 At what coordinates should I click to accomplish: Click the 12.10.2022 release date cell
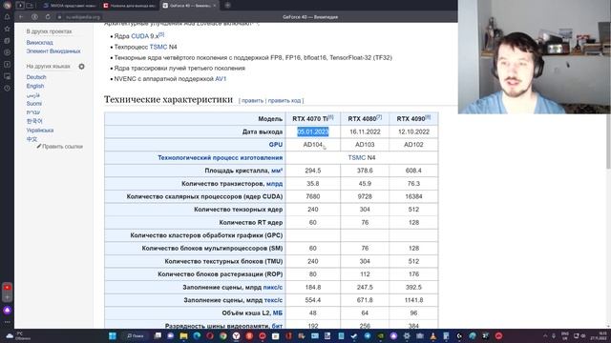click(413, 131)
